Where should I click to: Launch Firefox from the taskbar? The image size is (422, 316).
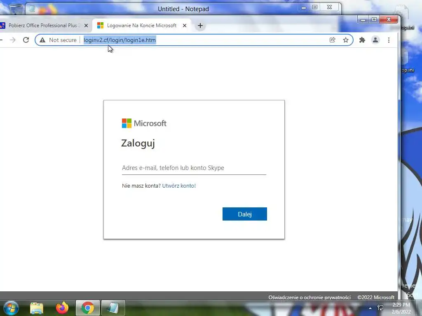click(x=62, y=308)
